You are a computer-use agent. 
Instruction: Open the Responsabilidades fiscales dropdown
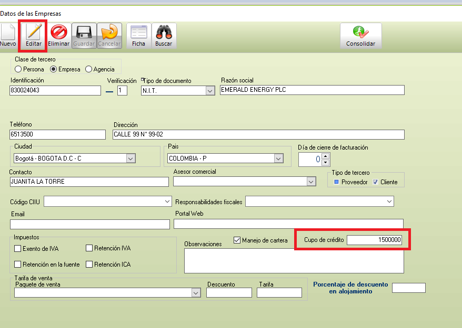pos(389,202)
